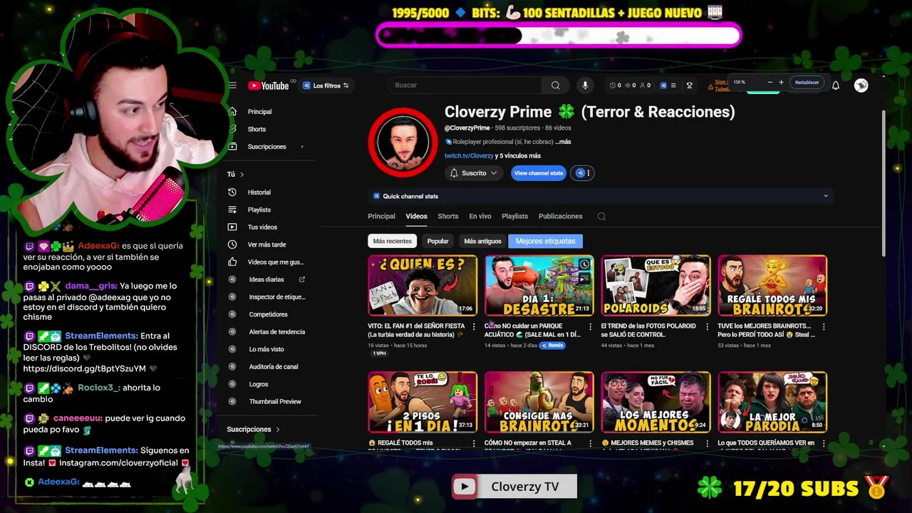This screenshot has height=513, width=912.
Task: Select the Mejores etiquetas chip
Action: point(545,241)
